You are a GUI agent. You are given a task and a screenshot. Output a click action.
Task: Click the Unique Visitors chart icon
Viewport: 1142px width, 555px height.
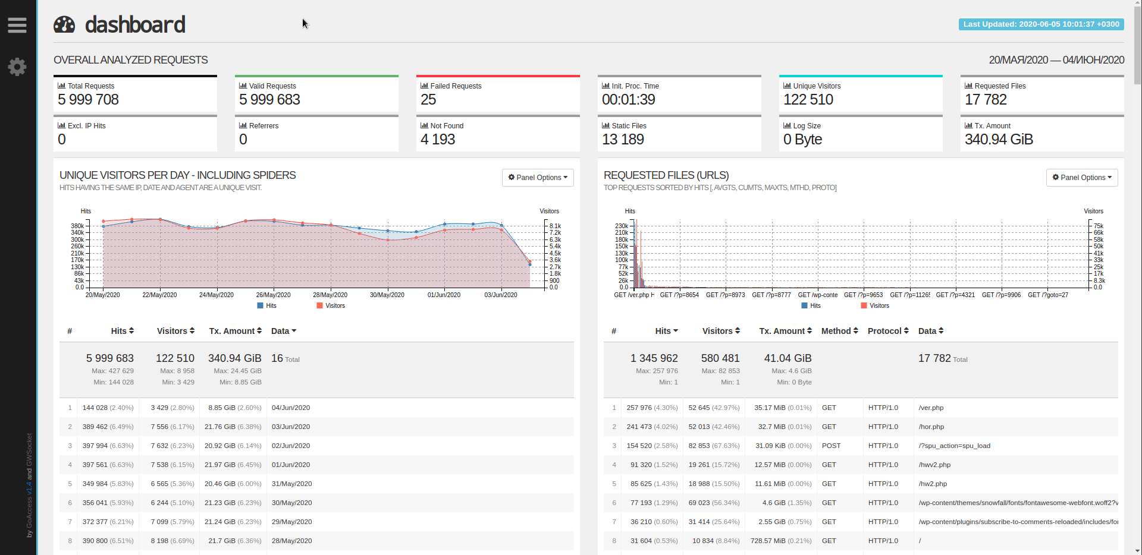coord(787,86)
